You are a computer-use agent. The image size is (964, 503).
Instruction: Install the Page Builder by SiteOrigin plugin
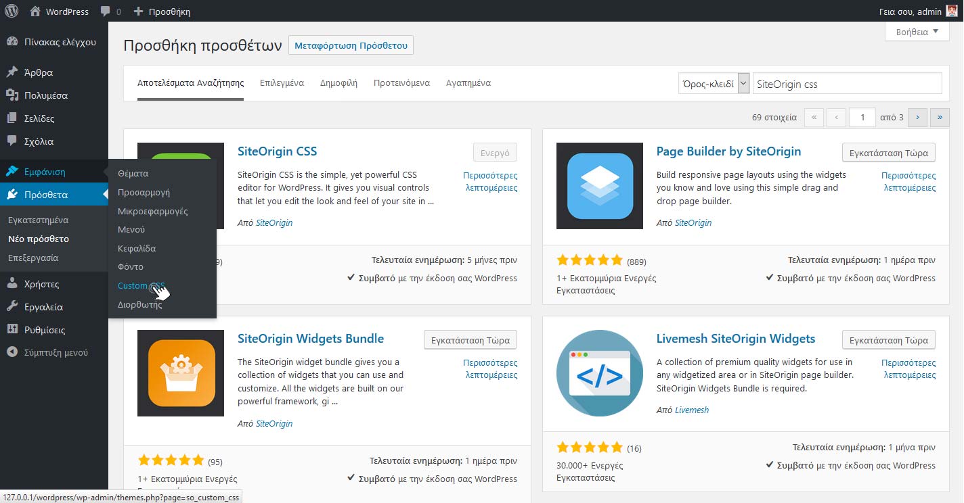pos(888,152)
